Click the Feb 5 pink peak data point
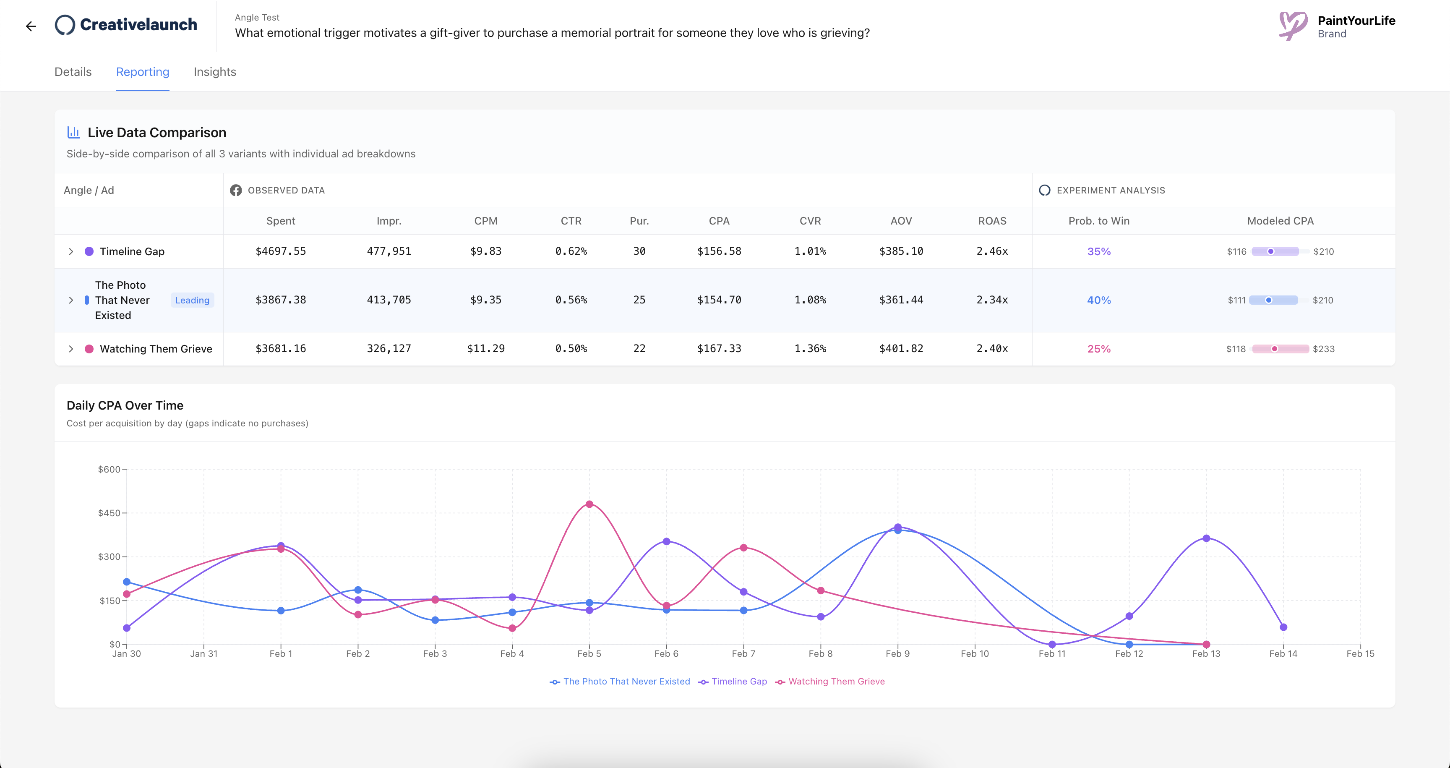Viewport: 1450px width, 768px height. tap(589, 504)
